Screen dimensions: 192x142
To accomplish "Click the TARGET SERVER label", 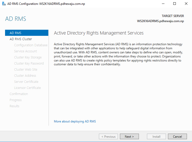I will 173,16.
